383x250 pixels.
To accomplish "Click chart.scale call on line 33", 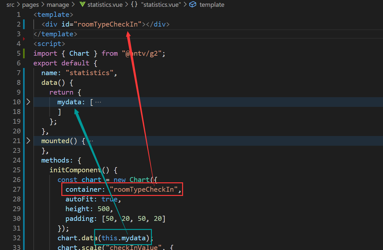I will 79,247.
